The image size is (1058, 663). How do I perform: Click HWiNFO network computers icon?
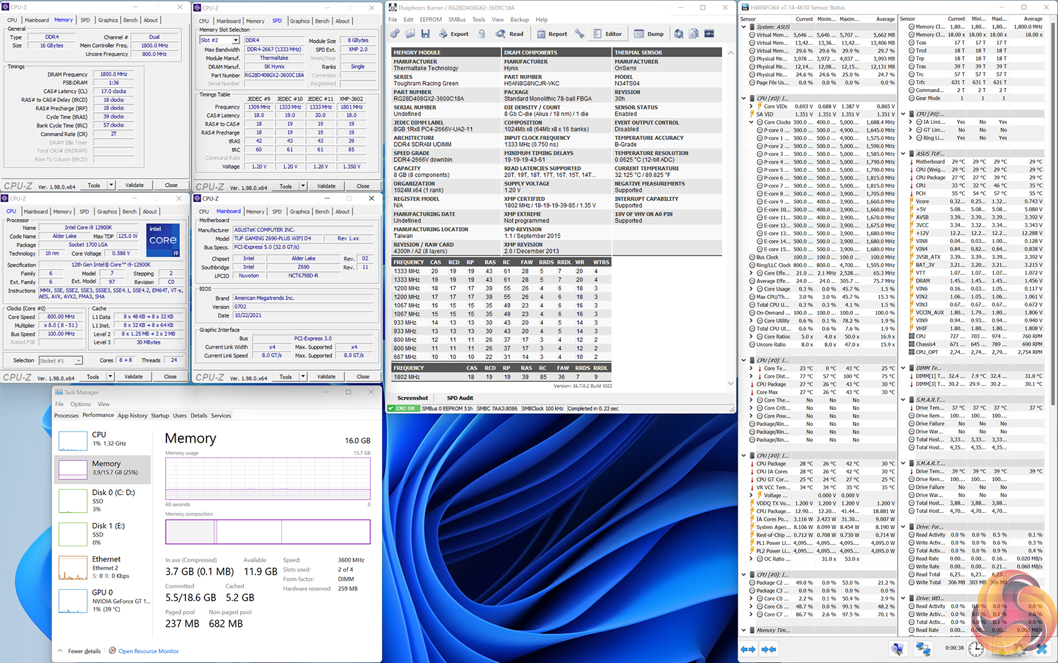click(922, 649)
